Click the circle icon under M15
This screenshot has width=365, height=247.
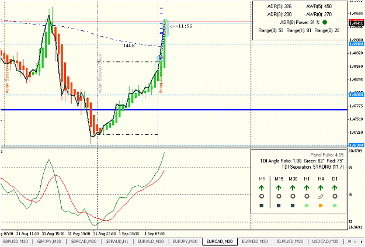coord(279,196)
